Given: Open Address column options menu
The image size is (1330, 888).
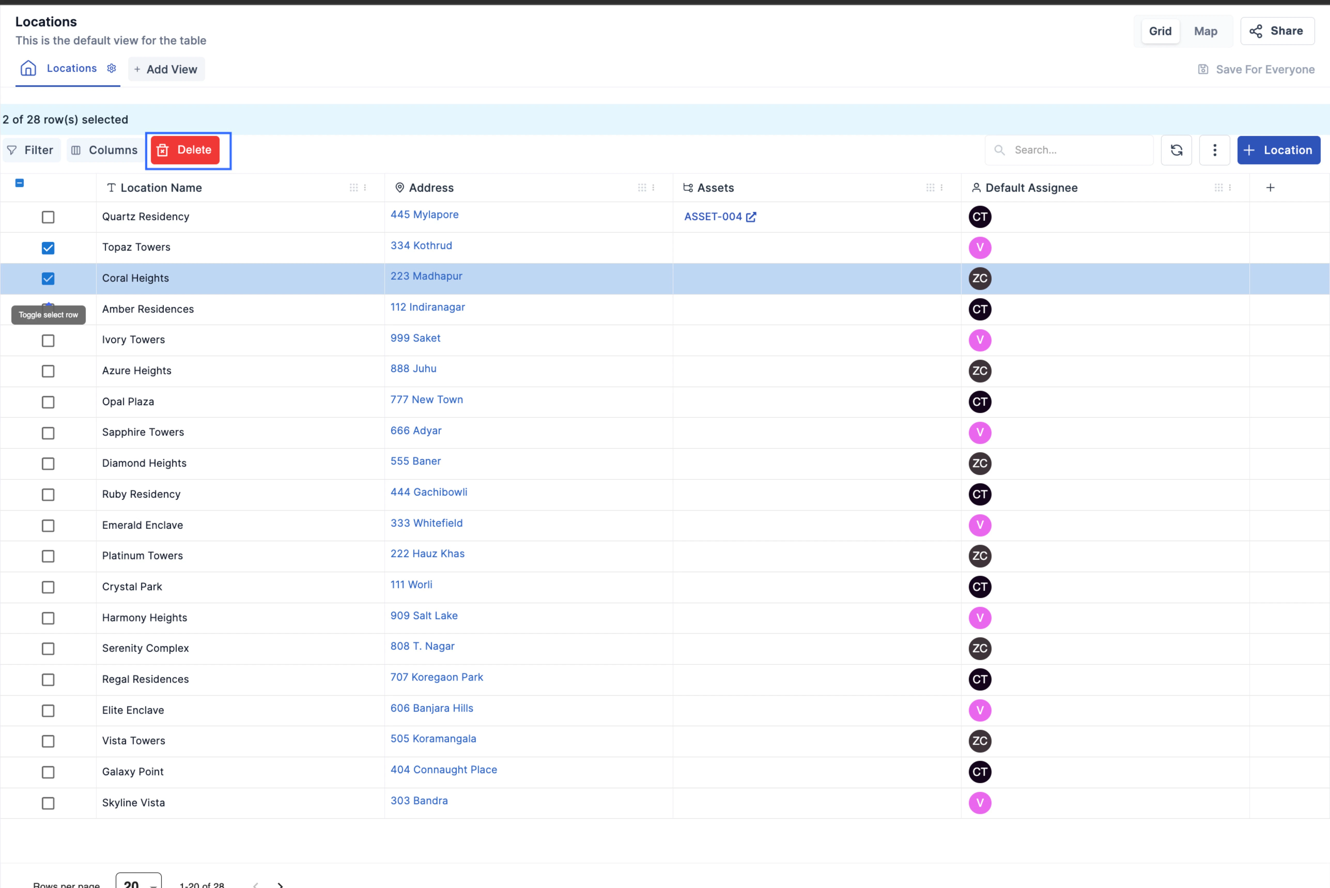Looking at the screenshot, I should [653, 187].
